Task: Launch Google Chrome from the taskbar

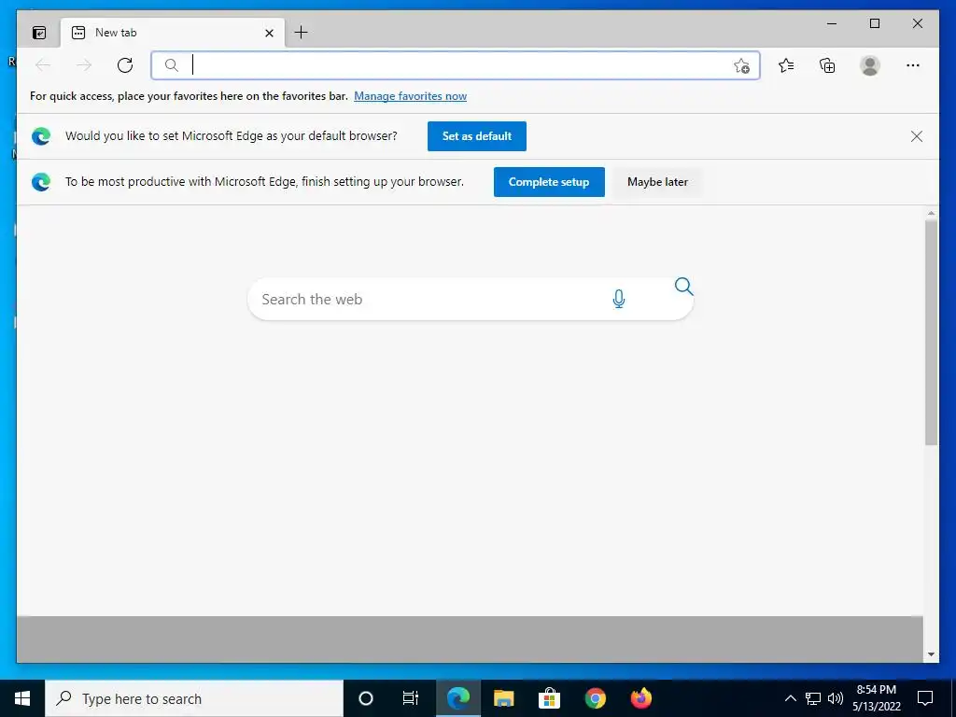Action: 595,698
